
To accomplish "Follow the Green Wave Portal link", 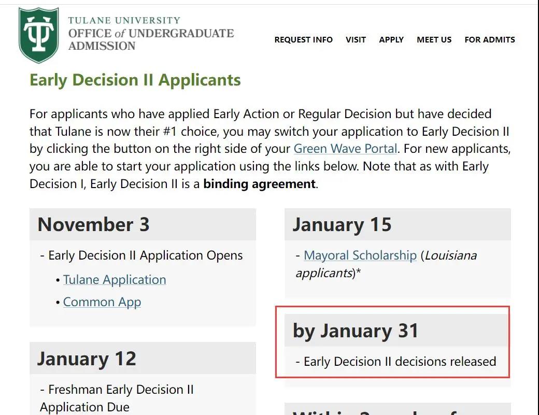I will [345, 149].
